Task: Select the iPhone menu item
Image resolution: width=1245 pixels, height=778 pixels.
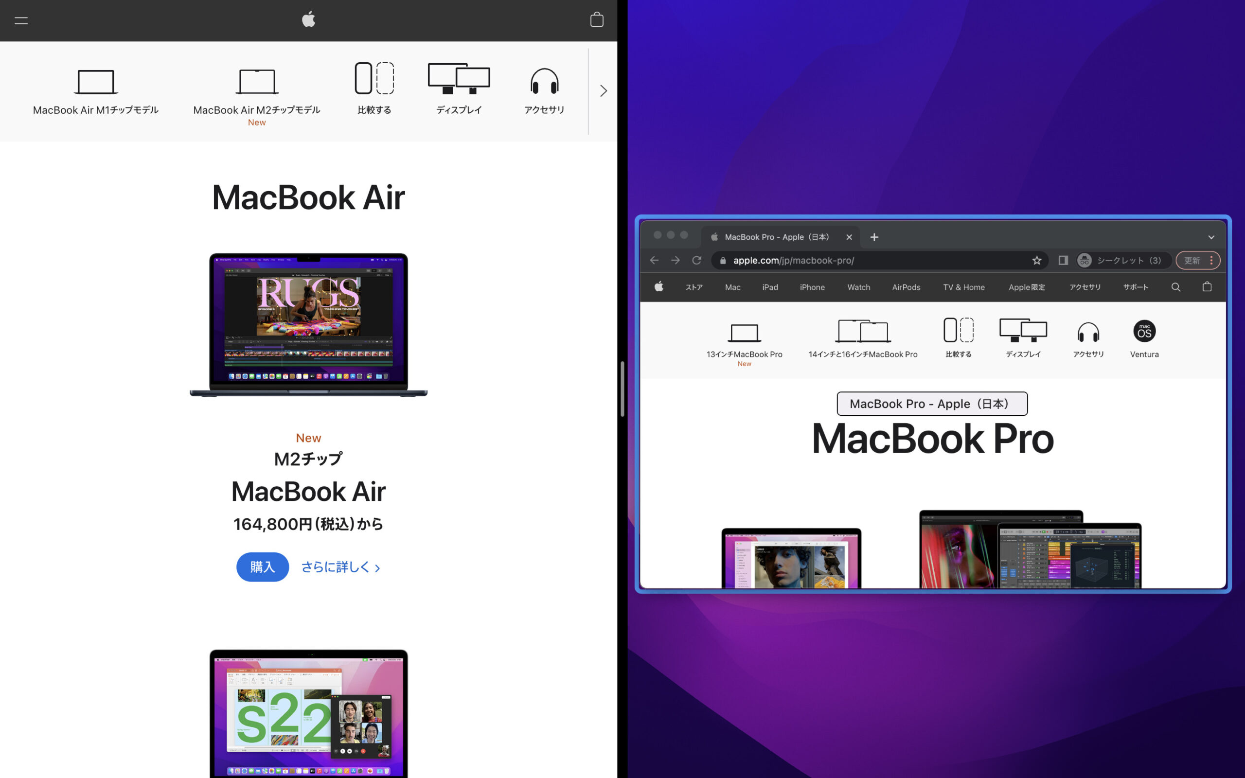Action: coord(812,287)
